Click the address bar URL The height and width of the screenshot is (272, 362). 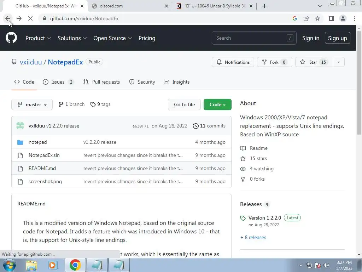84,18
